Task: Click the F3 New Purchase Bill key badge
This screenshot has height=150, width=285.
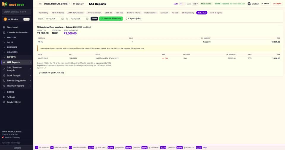Action: pos(70,147)
